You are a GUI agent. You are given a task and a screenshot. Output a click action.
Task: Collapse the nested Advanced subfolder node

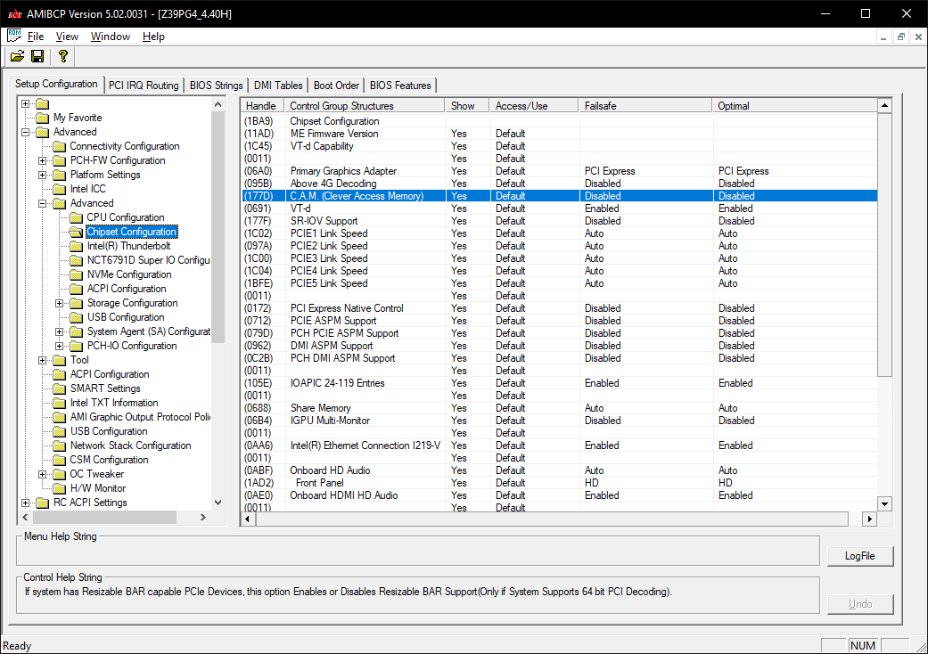[42, 203]
